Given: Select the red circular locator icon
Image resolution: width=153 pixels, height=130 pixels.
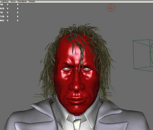Looking at the screenshot, I should click(x=111, y=8).
